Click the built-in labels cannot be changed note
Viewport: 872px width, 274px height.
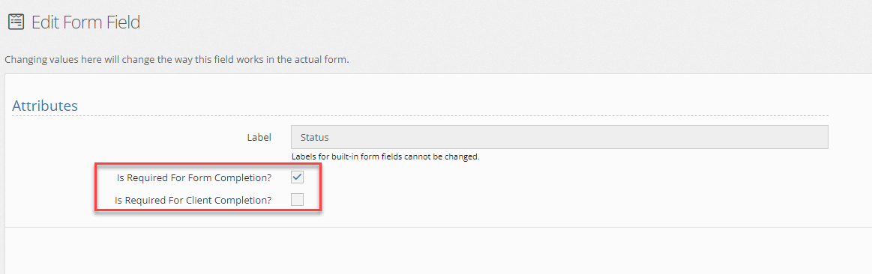pyautogui.click(x=385, y=156)
